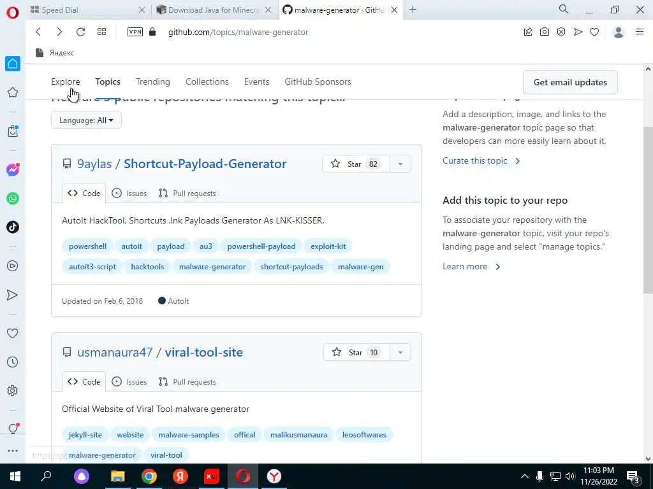Go forward with the browser forward arrow
Viewport: 653px width, 489px height.
tap(59, 32)
